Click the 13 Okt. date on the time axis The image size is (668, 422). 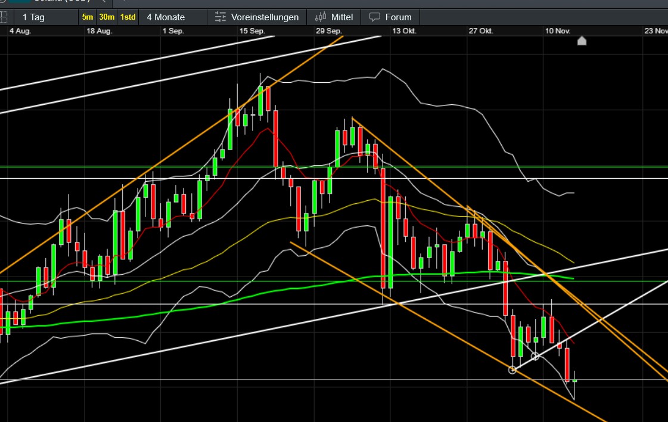(404, 31)
